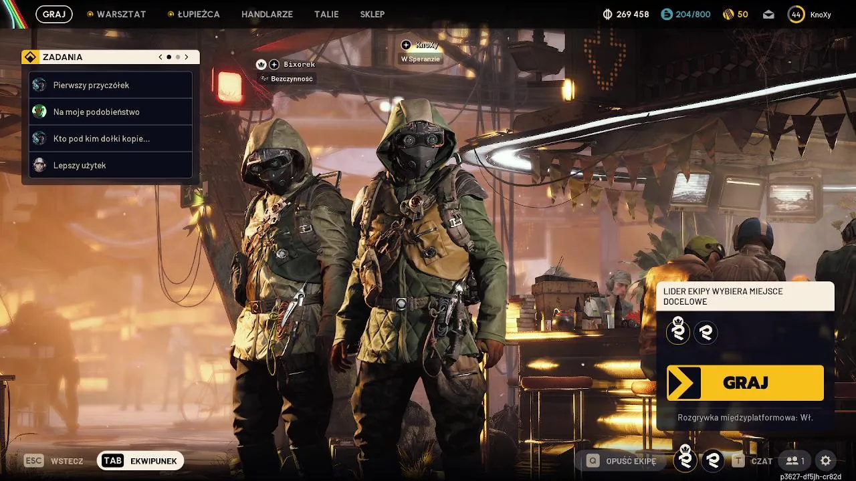856x481 pixels.
Task: Click trader portrait next to Pierwszy przyczółek
Action: (39, 85)
